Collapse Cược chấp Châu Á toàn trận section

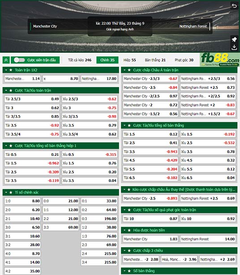(124, 70)
